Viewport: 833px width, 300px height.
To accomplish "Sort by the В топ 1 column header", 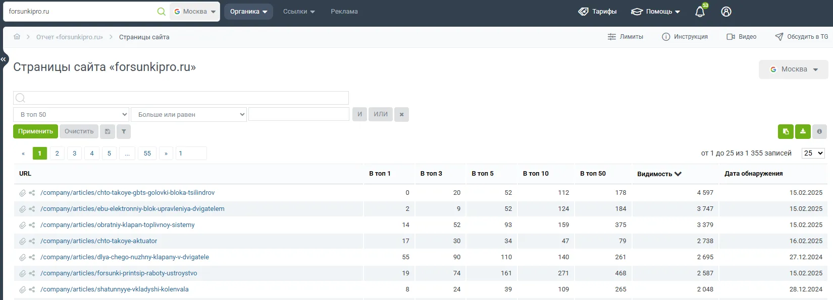I will pyautogui.click(x=380, y=174).
